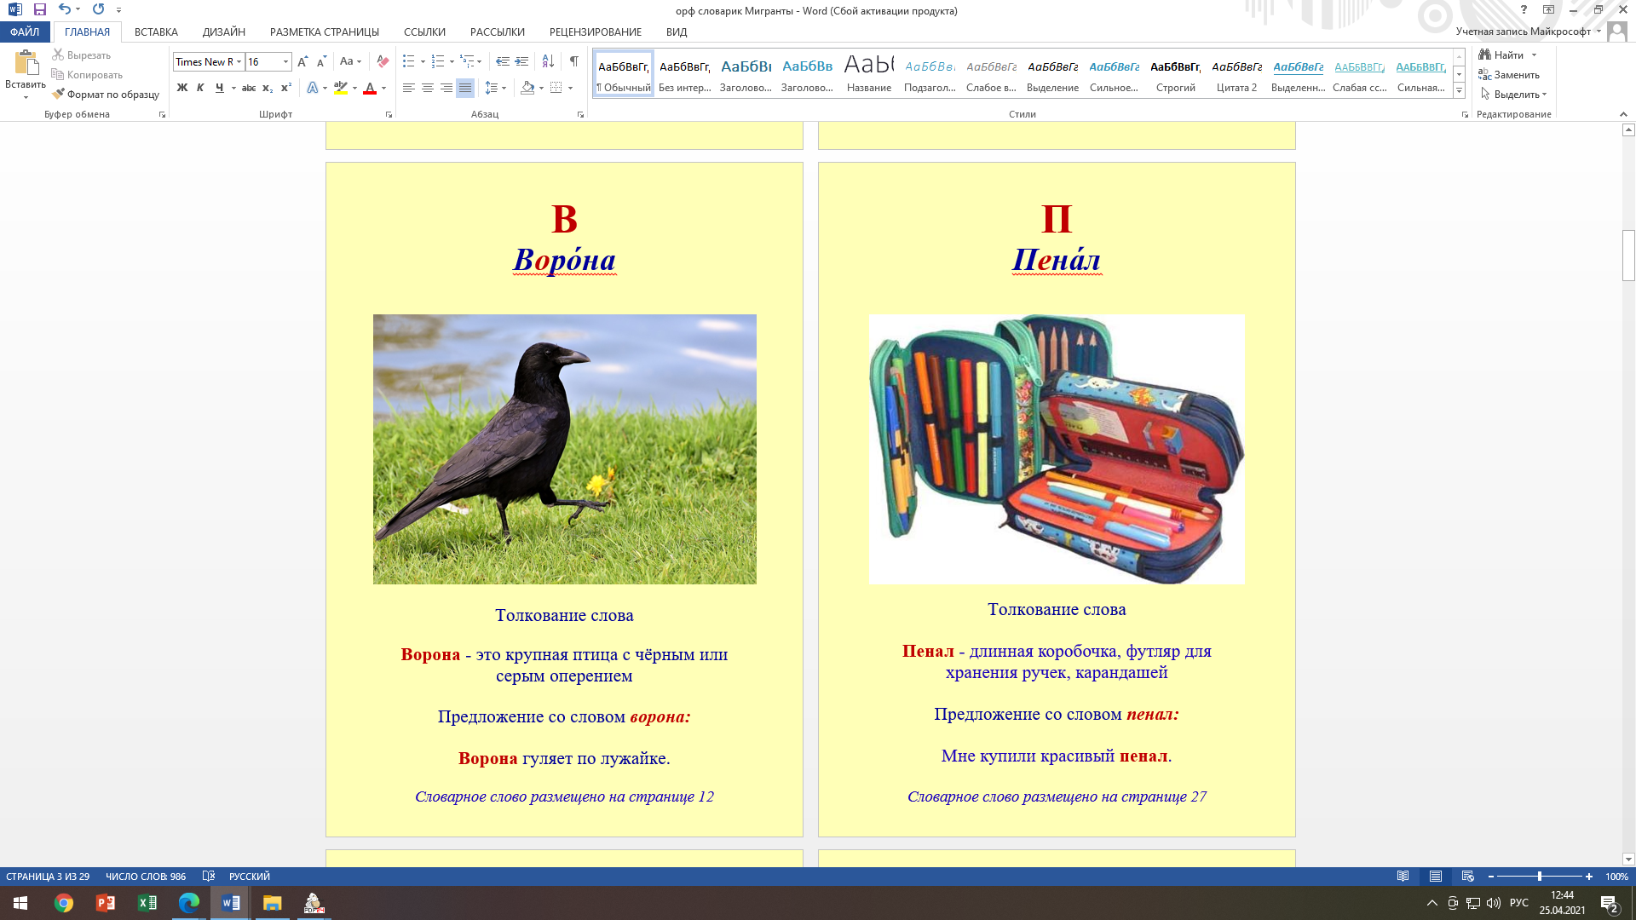The height and width of the screenshot is (920, 1636).
Task: Toggle italic formatting (К)
Action: (200, 88)
